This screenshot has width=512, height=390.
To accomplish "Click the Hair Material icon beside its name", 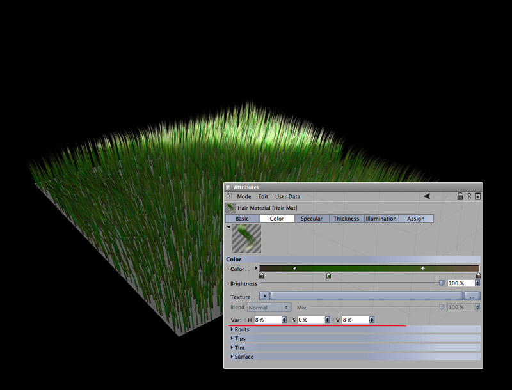I will coord(230,208).
